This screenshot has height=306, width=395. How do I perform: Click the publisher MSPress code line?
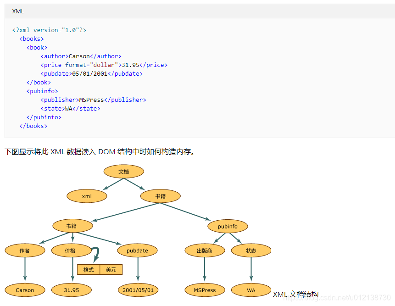[94, 100]
